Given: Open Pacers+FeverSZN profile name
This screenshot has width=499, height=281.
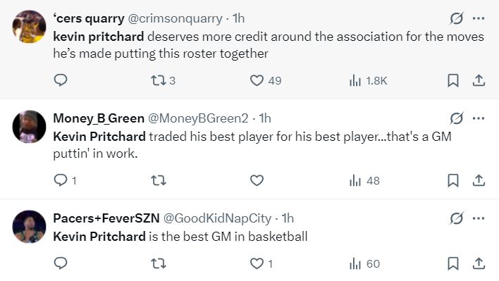Looking at the screenshot, I should tap(106, 218).
